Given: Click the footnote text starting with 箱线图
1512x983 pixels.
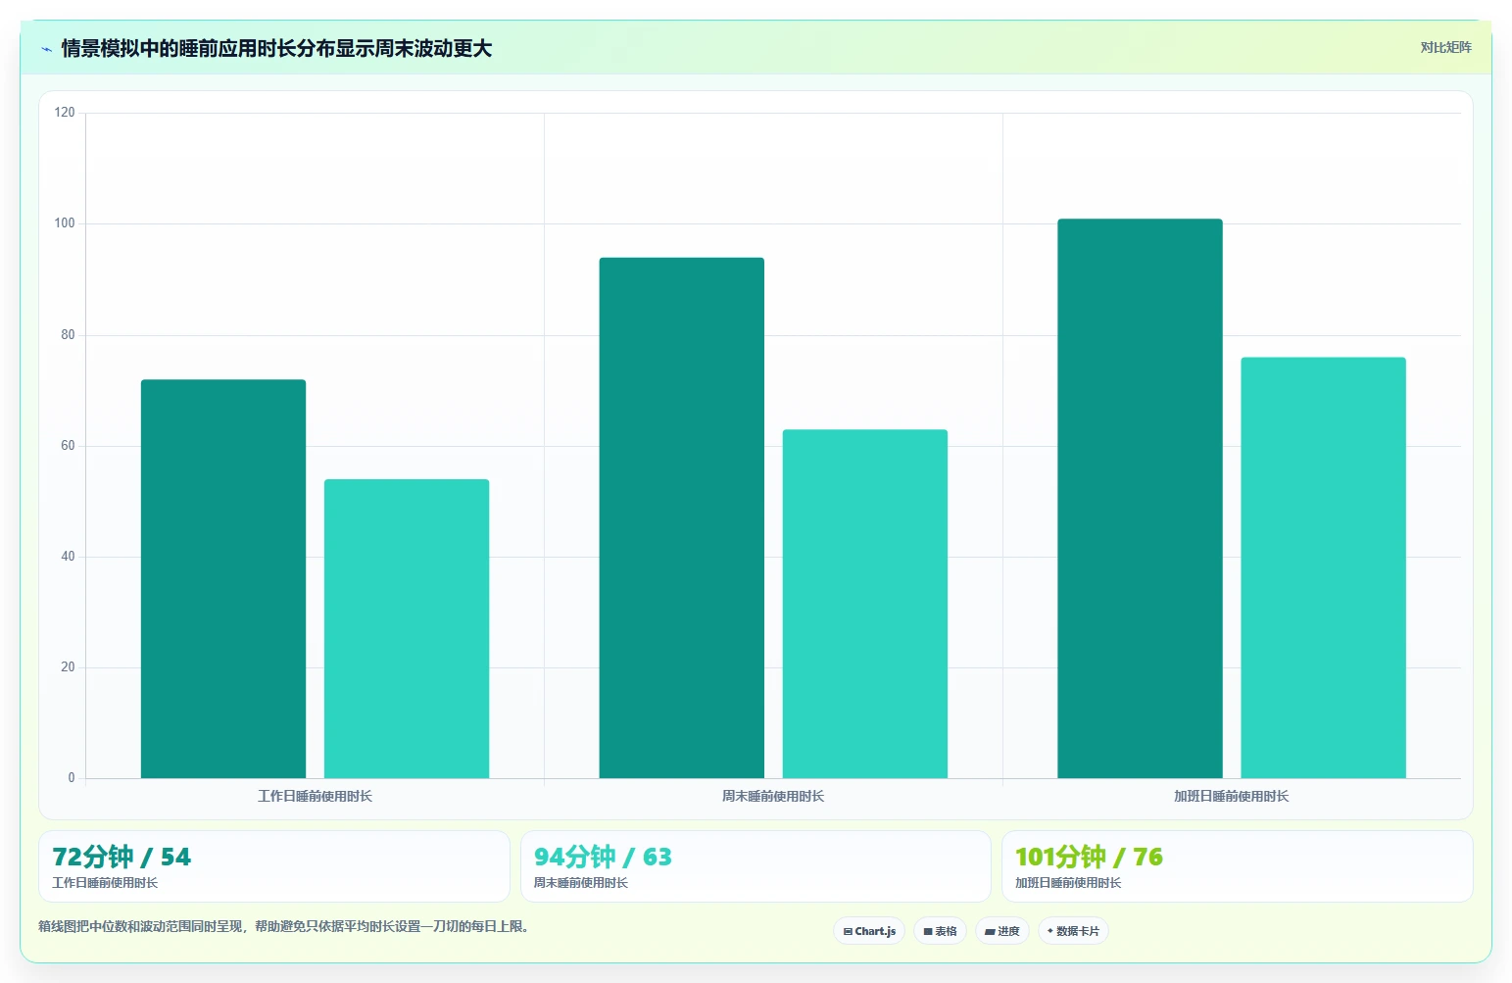Looking at the screenshot, I should [x=286, y=926].
